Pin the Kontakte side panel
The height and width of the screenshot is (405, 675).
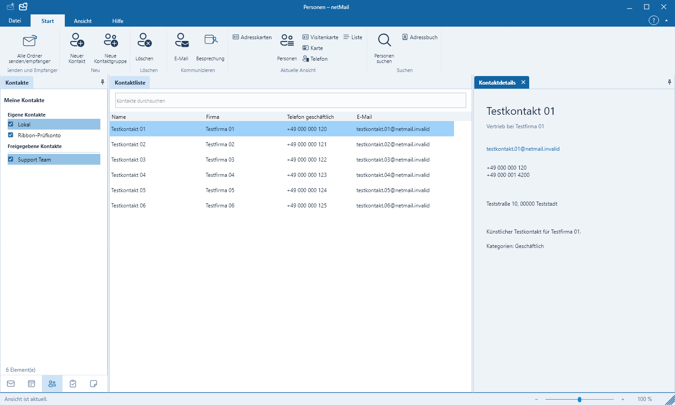click(x=103, y=82)
